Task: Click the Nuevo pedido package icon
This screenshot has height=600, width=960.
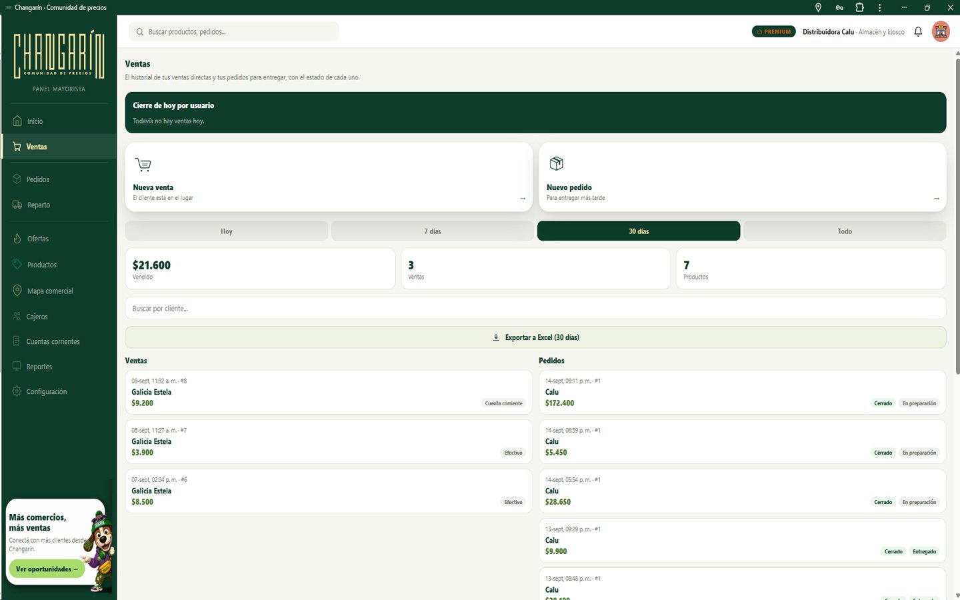Action: [x=557, y=163]
